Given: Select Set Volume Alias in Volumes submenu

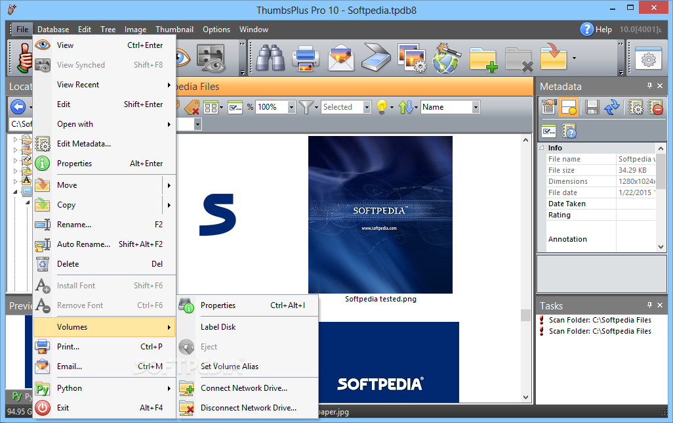Looking at the screenshot, I should coord(248,367).
